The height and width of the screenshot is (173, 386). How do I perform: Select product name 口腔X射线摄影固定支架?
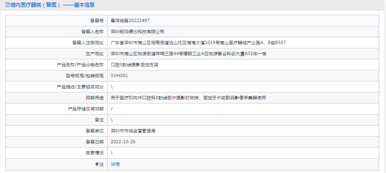(x=135, y=65)
